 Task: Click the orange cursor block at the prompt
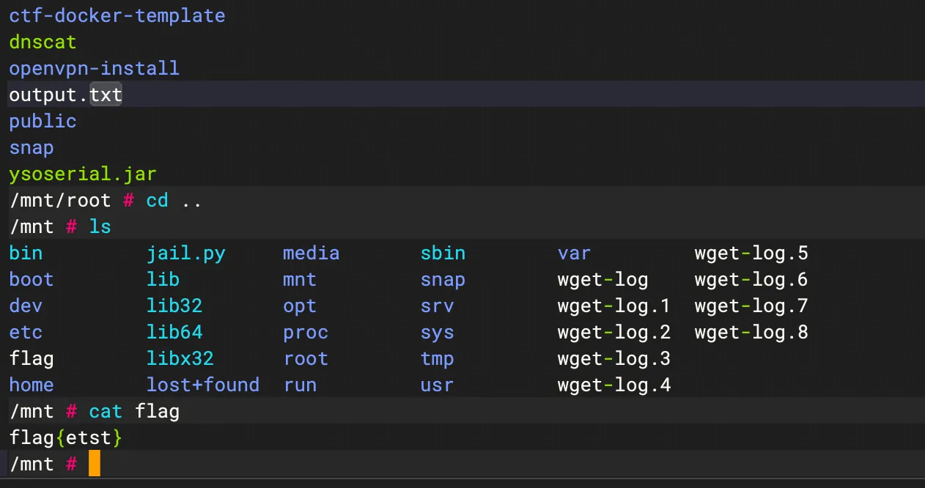pos(95,464)
